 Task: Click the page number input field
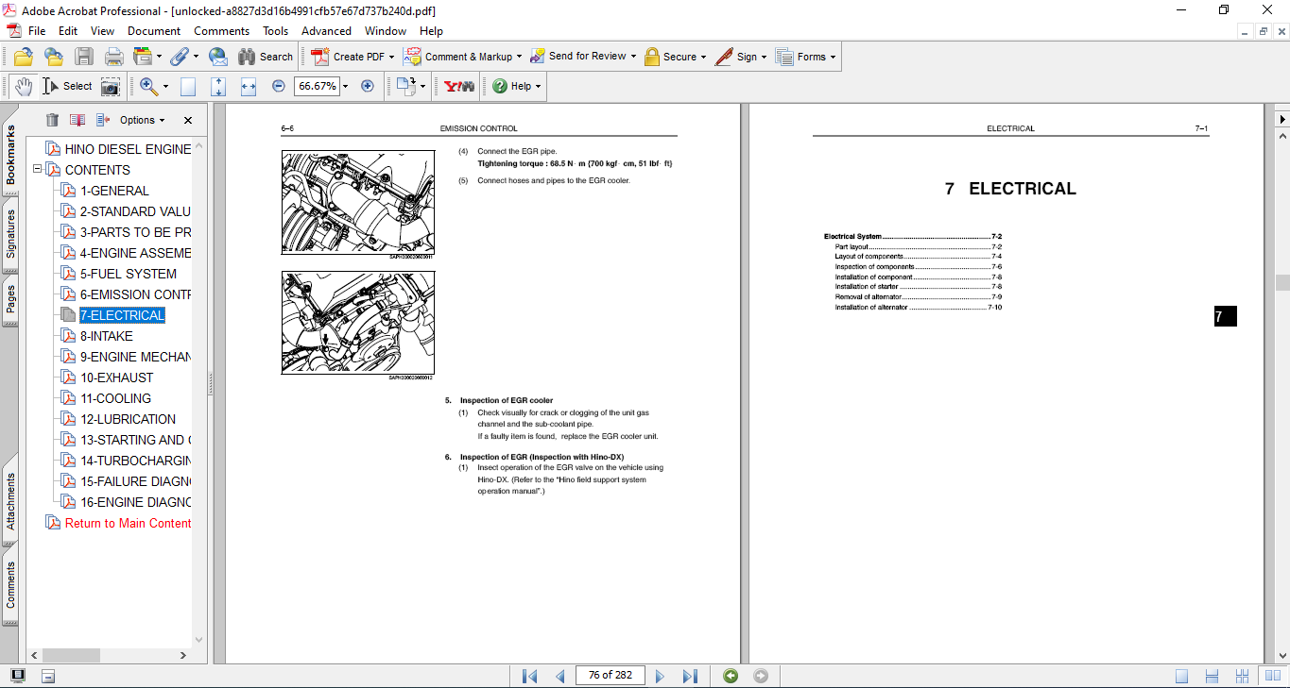tap(610, 676)
